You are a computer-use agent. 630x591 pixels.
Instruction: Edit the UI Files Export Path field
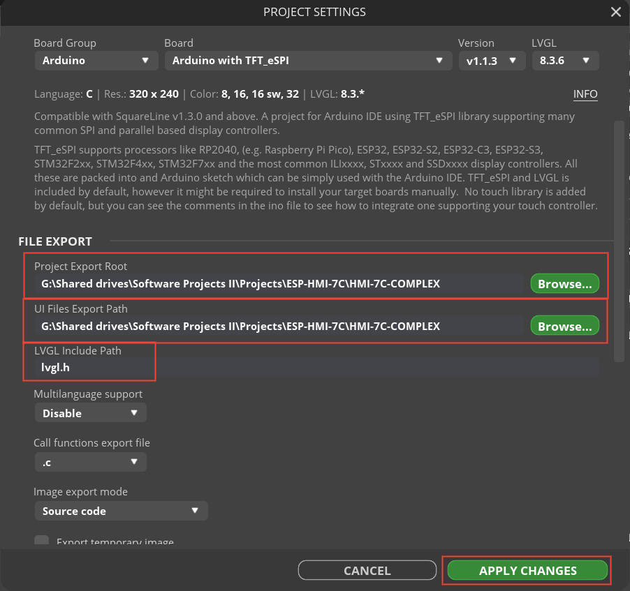click(279, 325)
